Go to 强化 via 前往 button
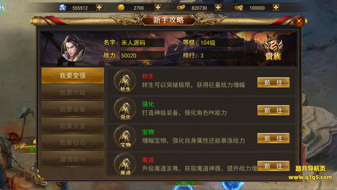Screen dimensions: 337x190 click(x=273, y=110)
